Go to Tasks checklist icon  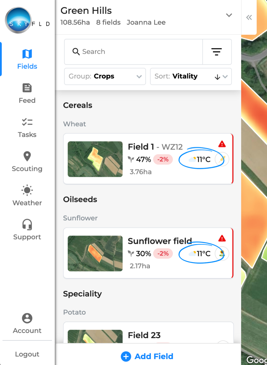pyautogui.click(x=27, y=122)
